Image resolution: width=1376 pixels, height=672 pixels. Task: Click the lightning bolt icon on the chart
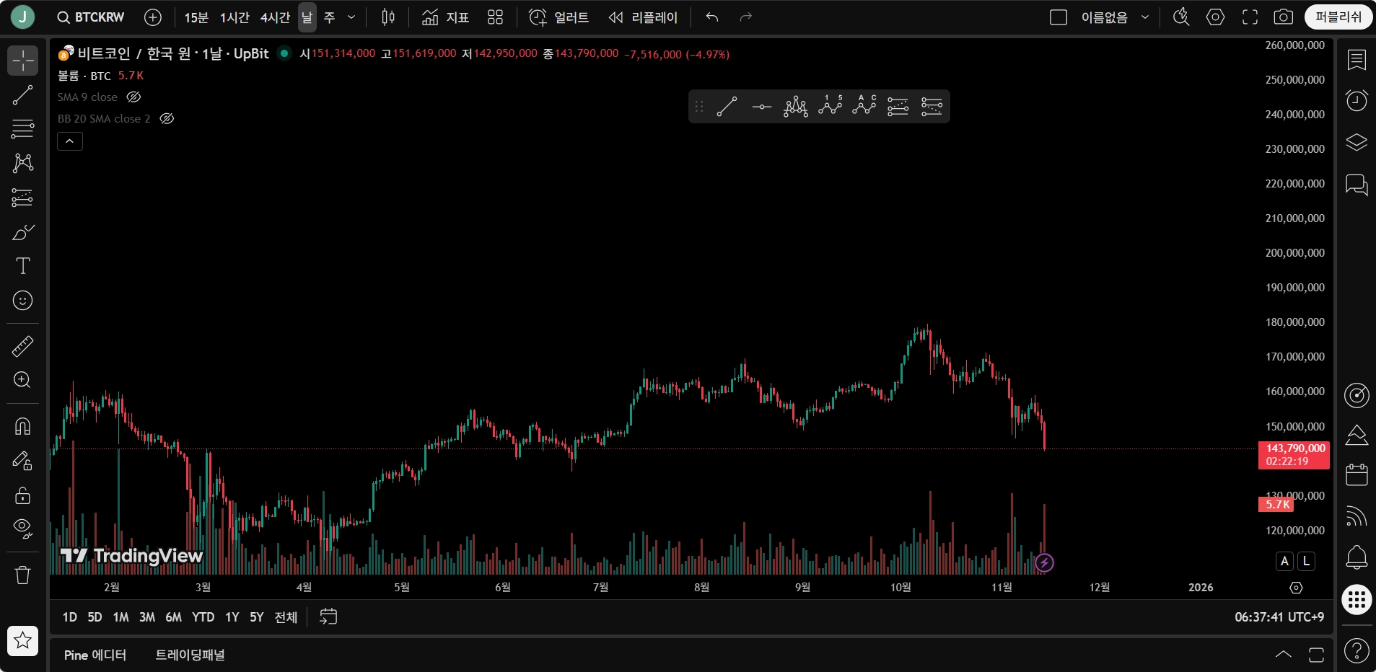[x=1044, y=562]
